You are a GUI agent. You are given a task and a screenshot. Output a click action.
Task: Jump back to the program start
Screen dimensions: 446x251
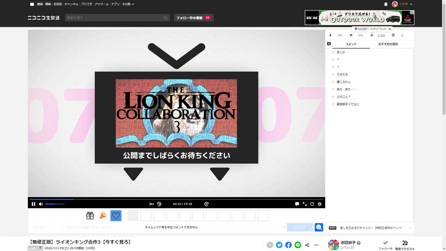coord(151,204)
